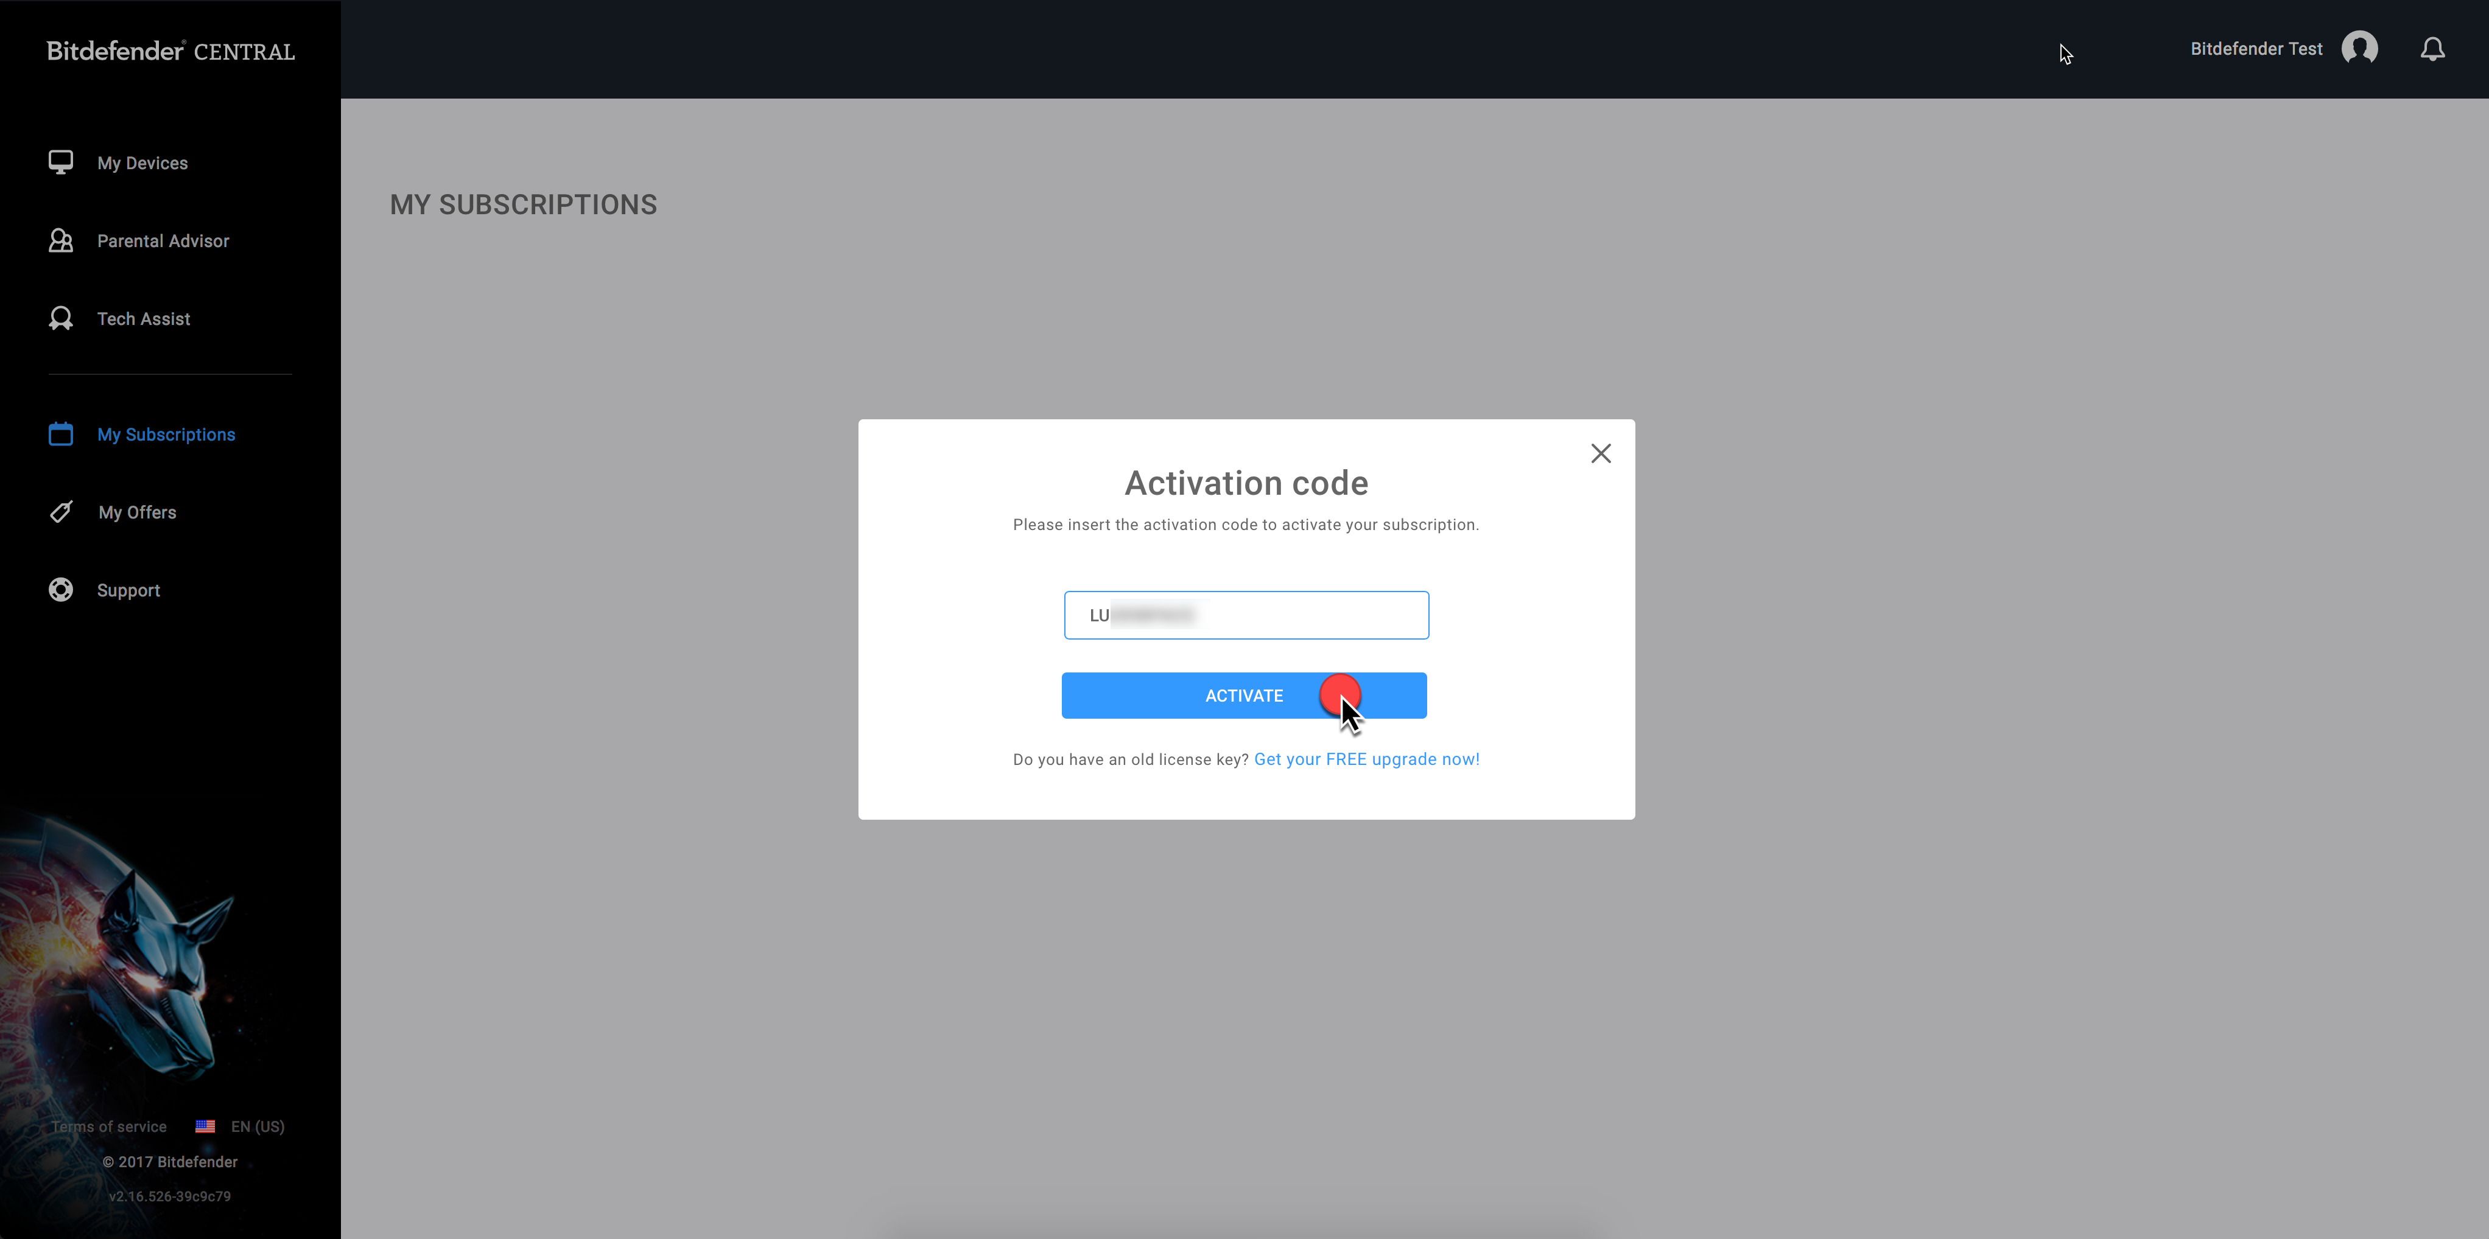
Task: Click the My Offers sidebar icon
Action: pyautogui.click(x=60, y=509)
